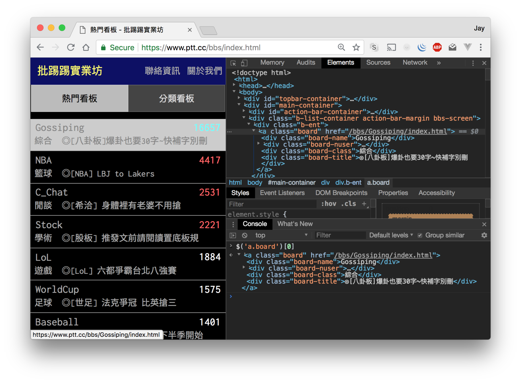Close the console drawer
This screenshot has height=383, width=521.
484,224
